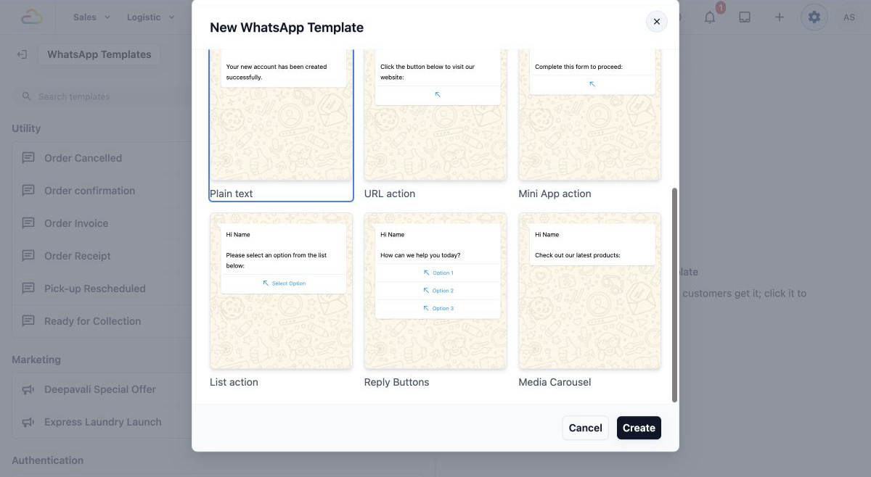Click Option 1 in Reply Buttons preview

(438, 273)
